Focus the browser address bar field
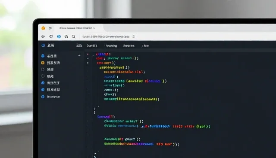Viewport: 276px width, 158px height. (108, 36)
